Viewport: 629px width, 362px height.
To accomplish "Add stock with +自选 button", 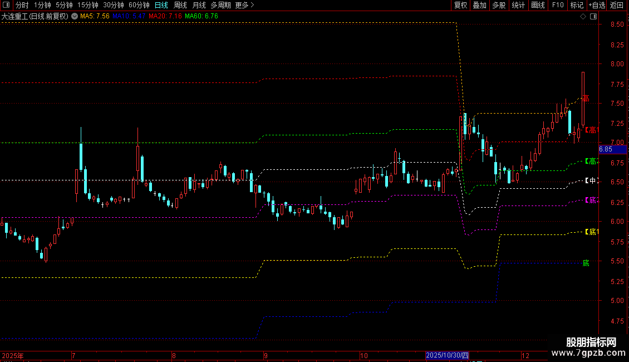I will tap(597, 5).
